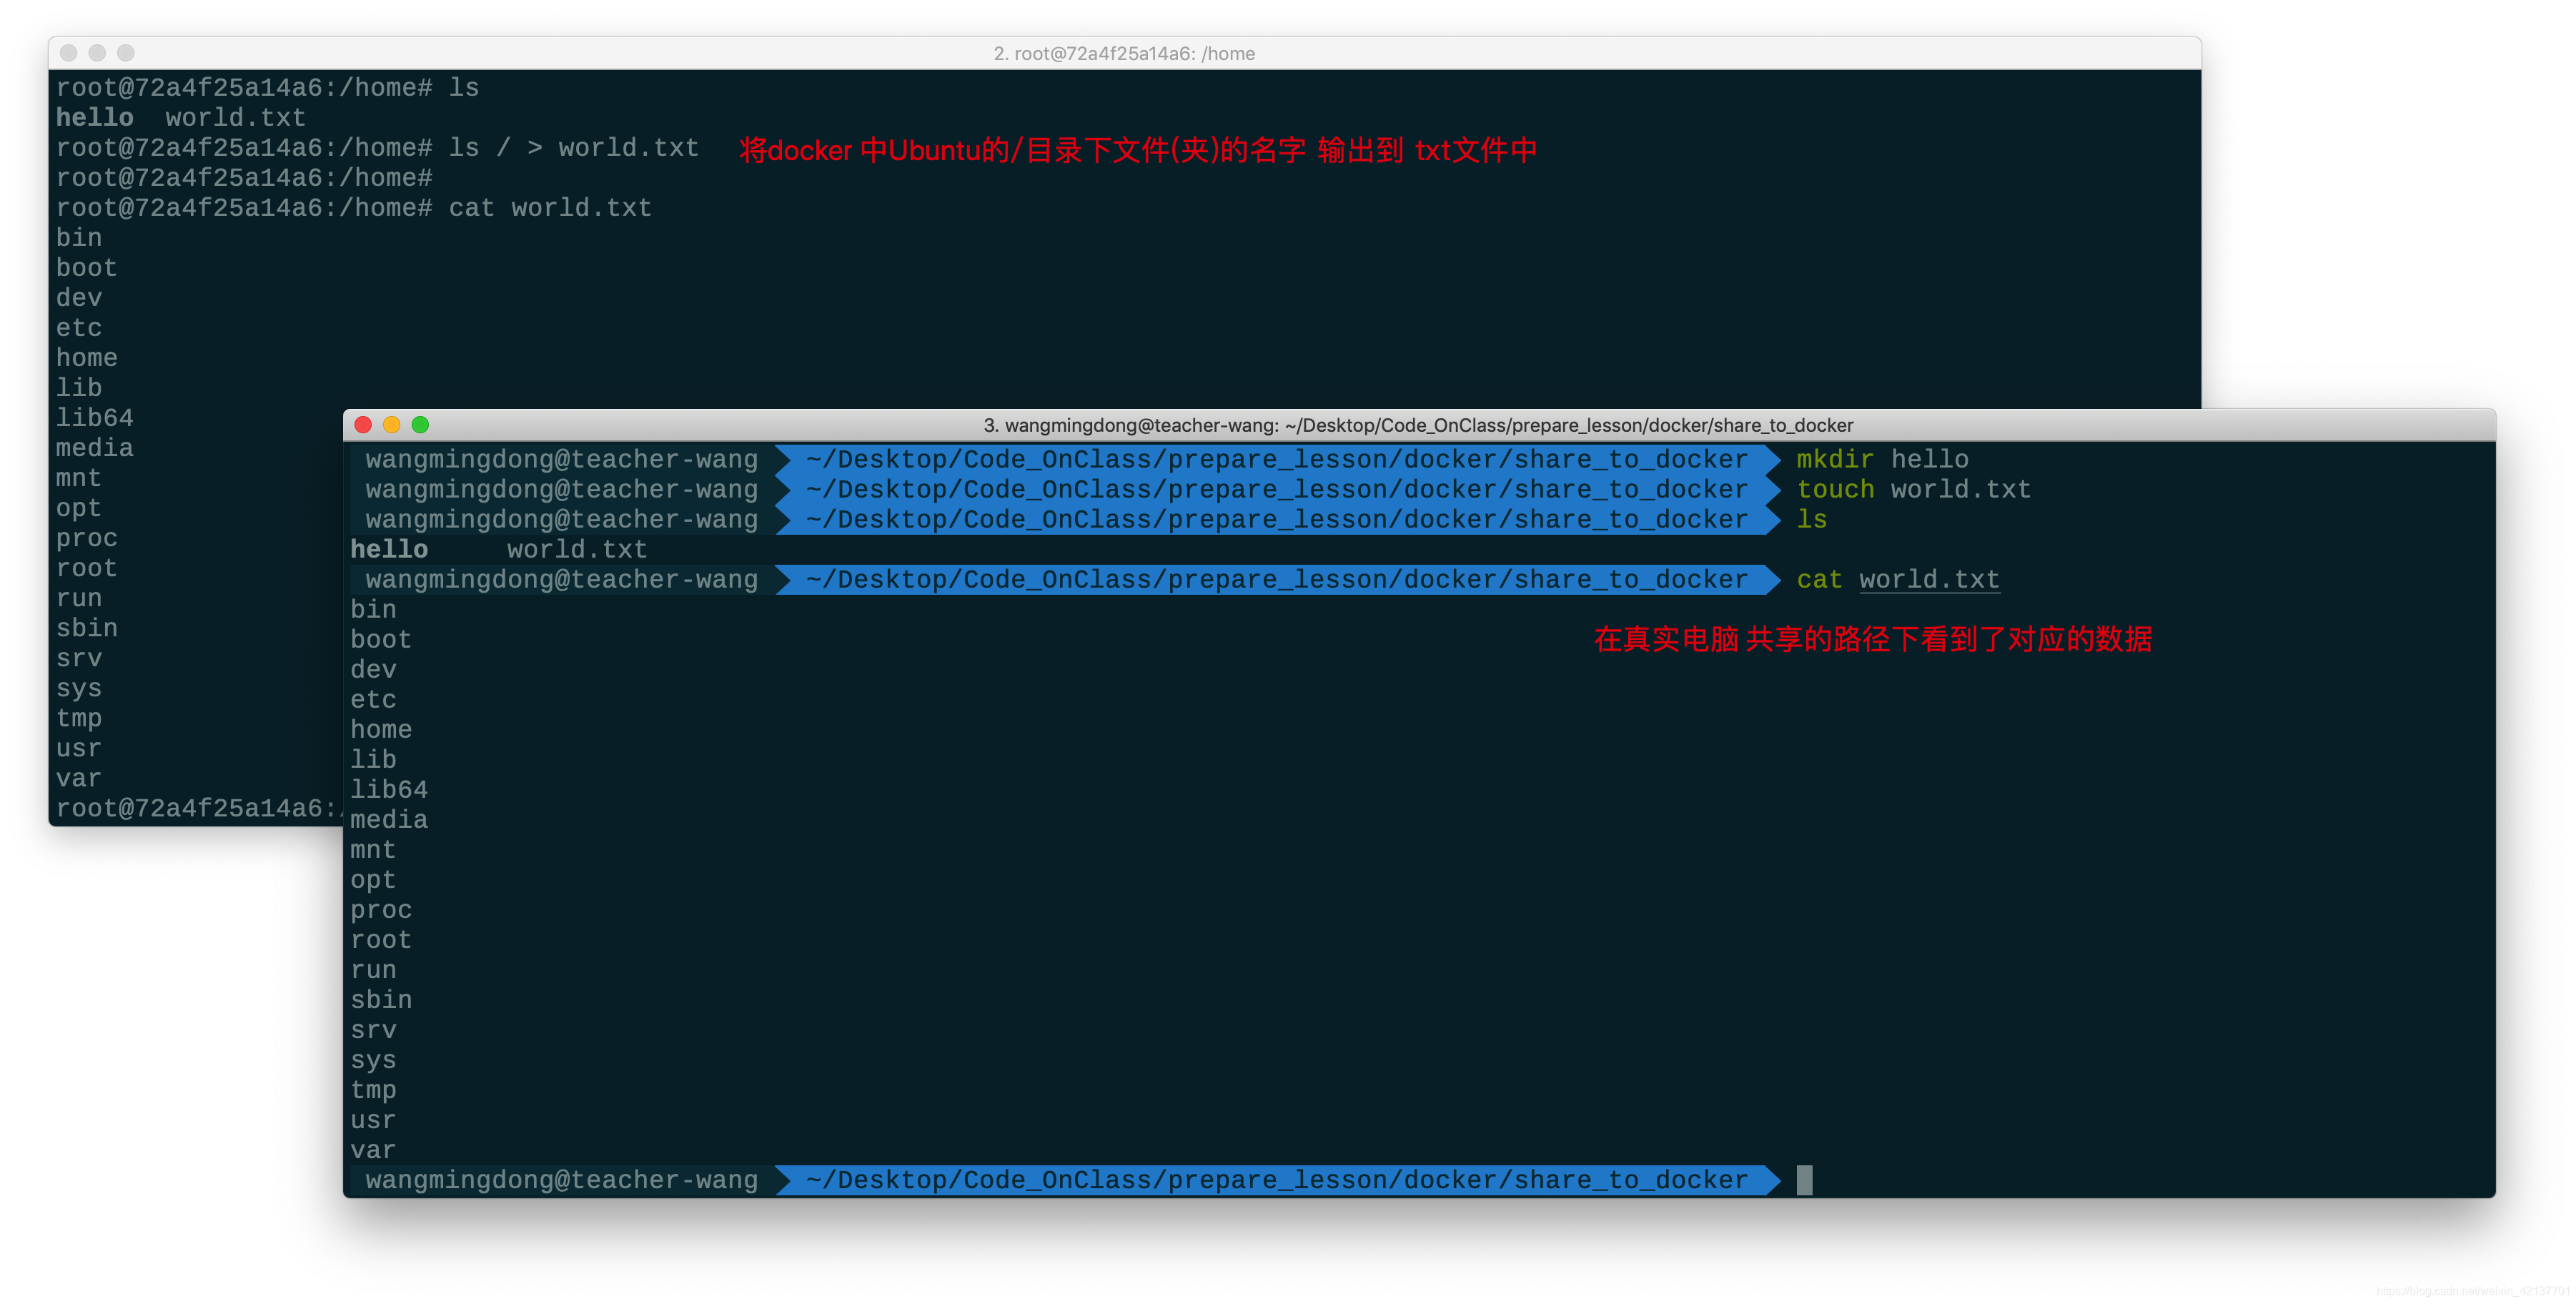Click bold 'hello' folder in front terminal listing
The image size is (2576, 1304).
coord(389,550)
